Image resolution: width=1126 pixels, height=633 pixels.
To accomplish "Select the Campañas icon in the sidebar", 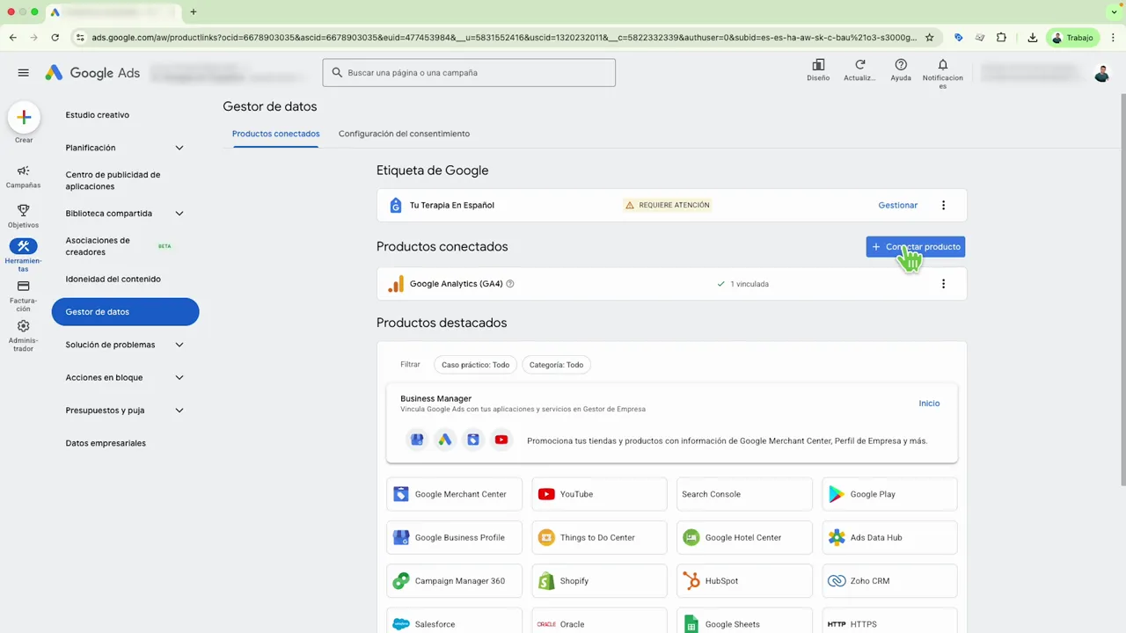I will pyautogui.click(x=23, y=172).
